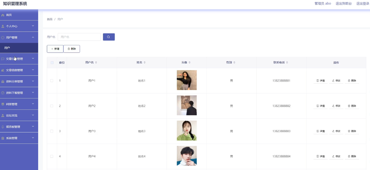The height and width of the screenshot is (170, 370).
Task: Click the home icon beside 首页 in sidebar
Action: pyautogui.click(x=3, y=15)
